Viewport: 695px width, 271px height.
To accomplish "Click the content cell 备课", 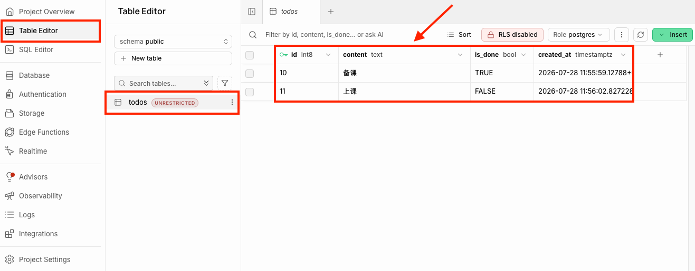I will tap(404, 73).
